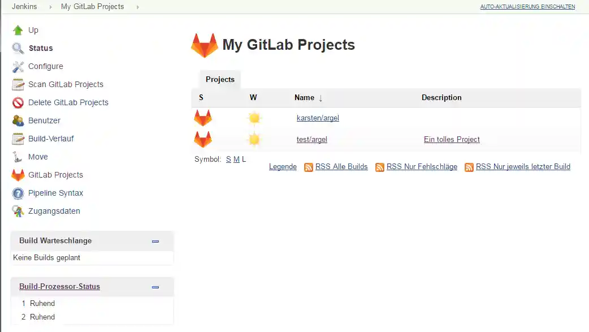The image size is (589, 332).
Task: Click the sunny weather icon for karsten/argel
Action: pos(254,118)
